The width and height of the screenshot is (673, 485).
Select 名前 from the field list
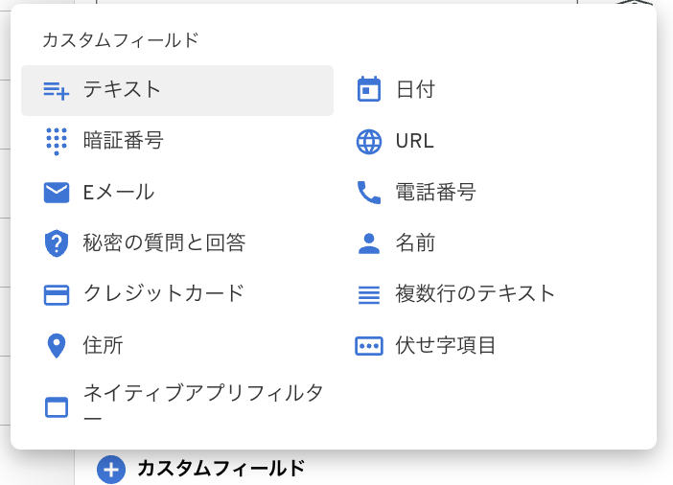tap(415, 242)
